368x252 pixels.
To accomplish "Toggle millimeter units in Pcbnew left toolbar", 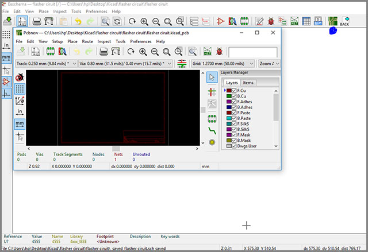I will [x=20, y=124].
